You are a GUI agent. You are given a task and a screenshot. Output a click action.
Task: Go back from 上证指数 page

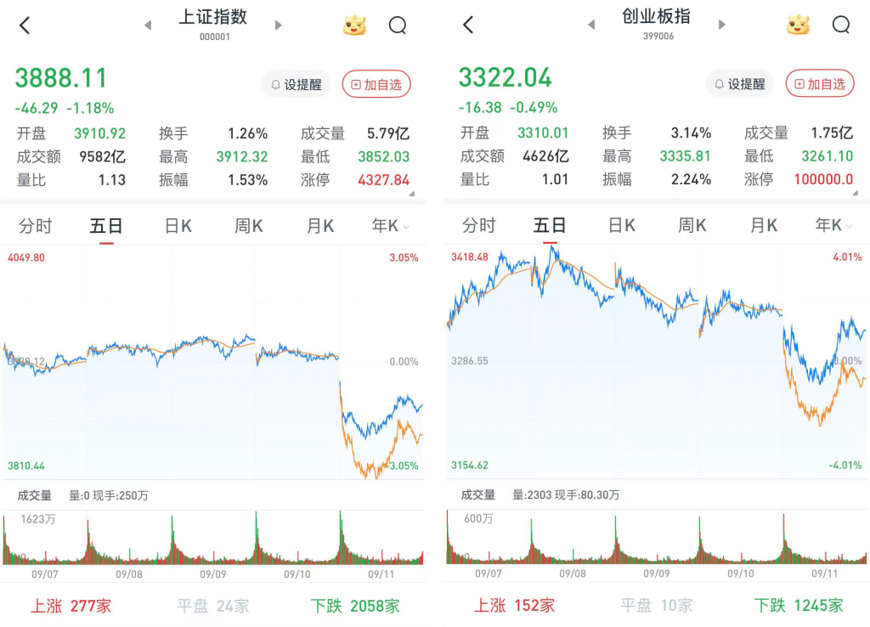tap(25, 25)
